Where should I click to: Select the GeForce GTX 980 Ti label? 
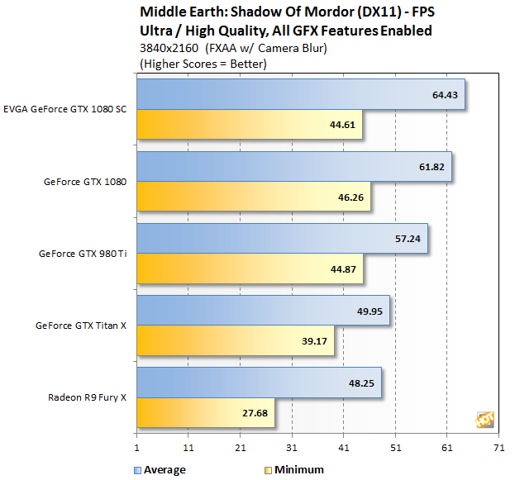(83, 254)
